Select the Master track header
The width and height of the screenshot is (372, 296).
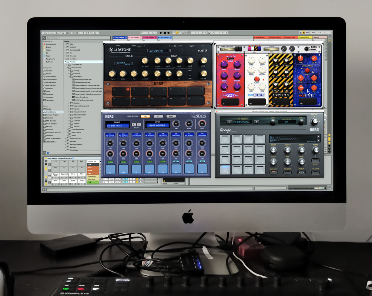point(320,37)
